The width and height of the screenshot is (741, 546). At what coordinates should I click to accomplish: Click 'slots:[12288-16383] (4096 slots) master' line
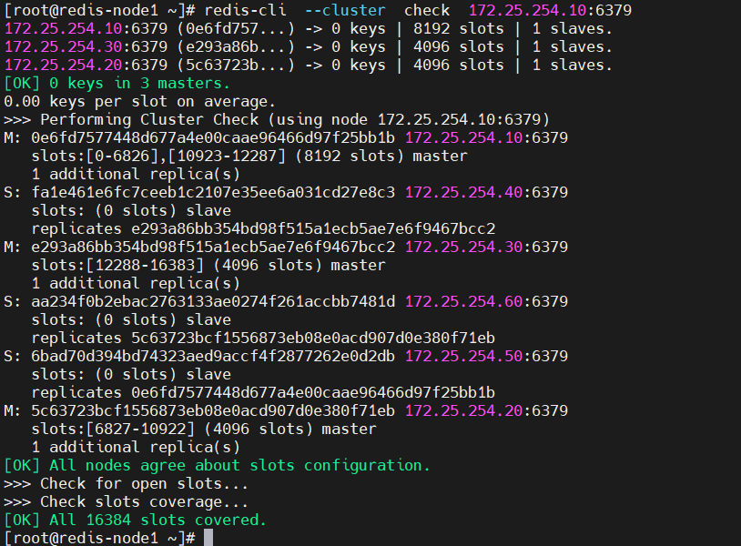tap(208, 265)
